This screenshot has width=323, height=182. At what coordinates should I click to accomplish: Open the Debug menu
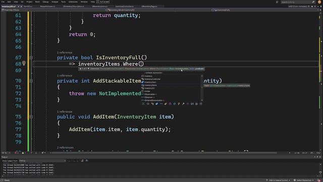pos(45,2)
